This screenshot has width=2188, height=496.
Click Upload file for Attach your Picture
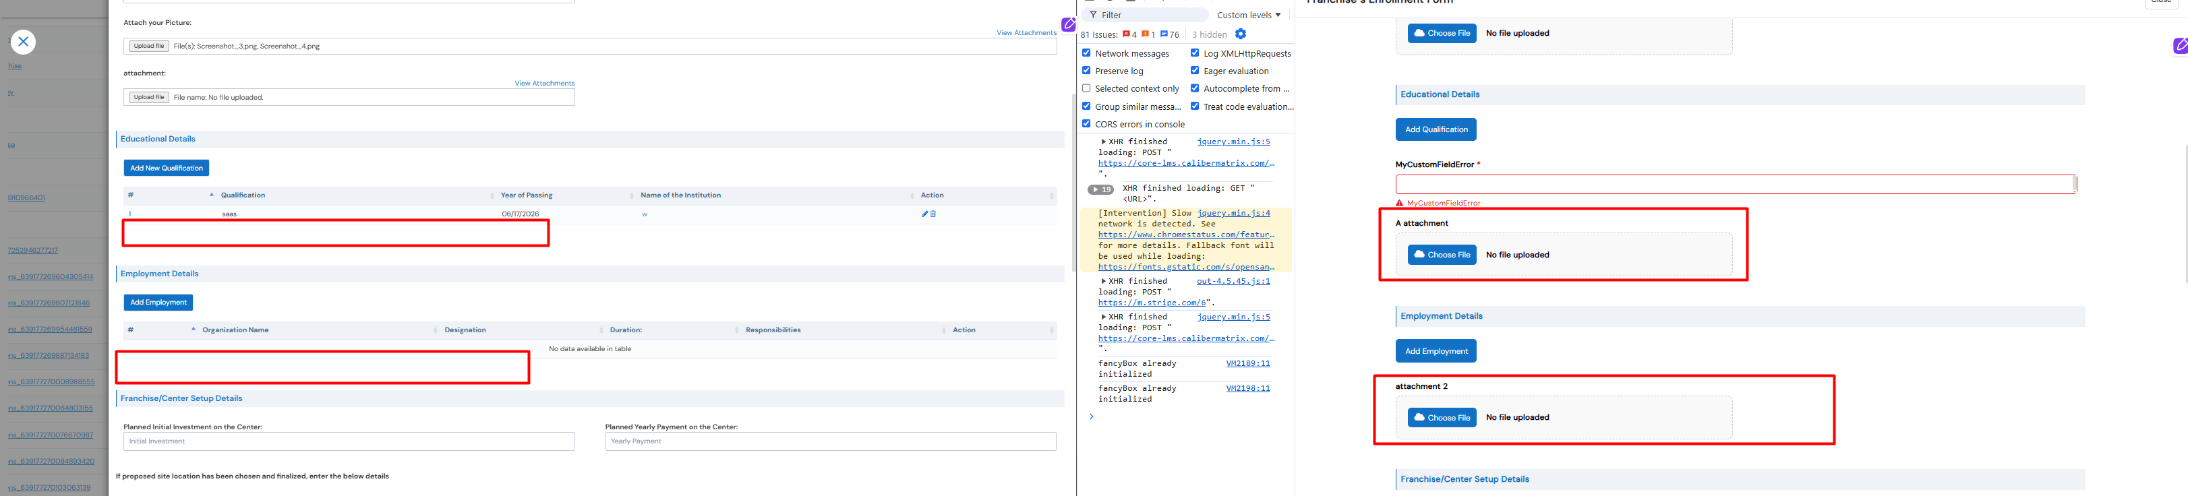(148, 46)
